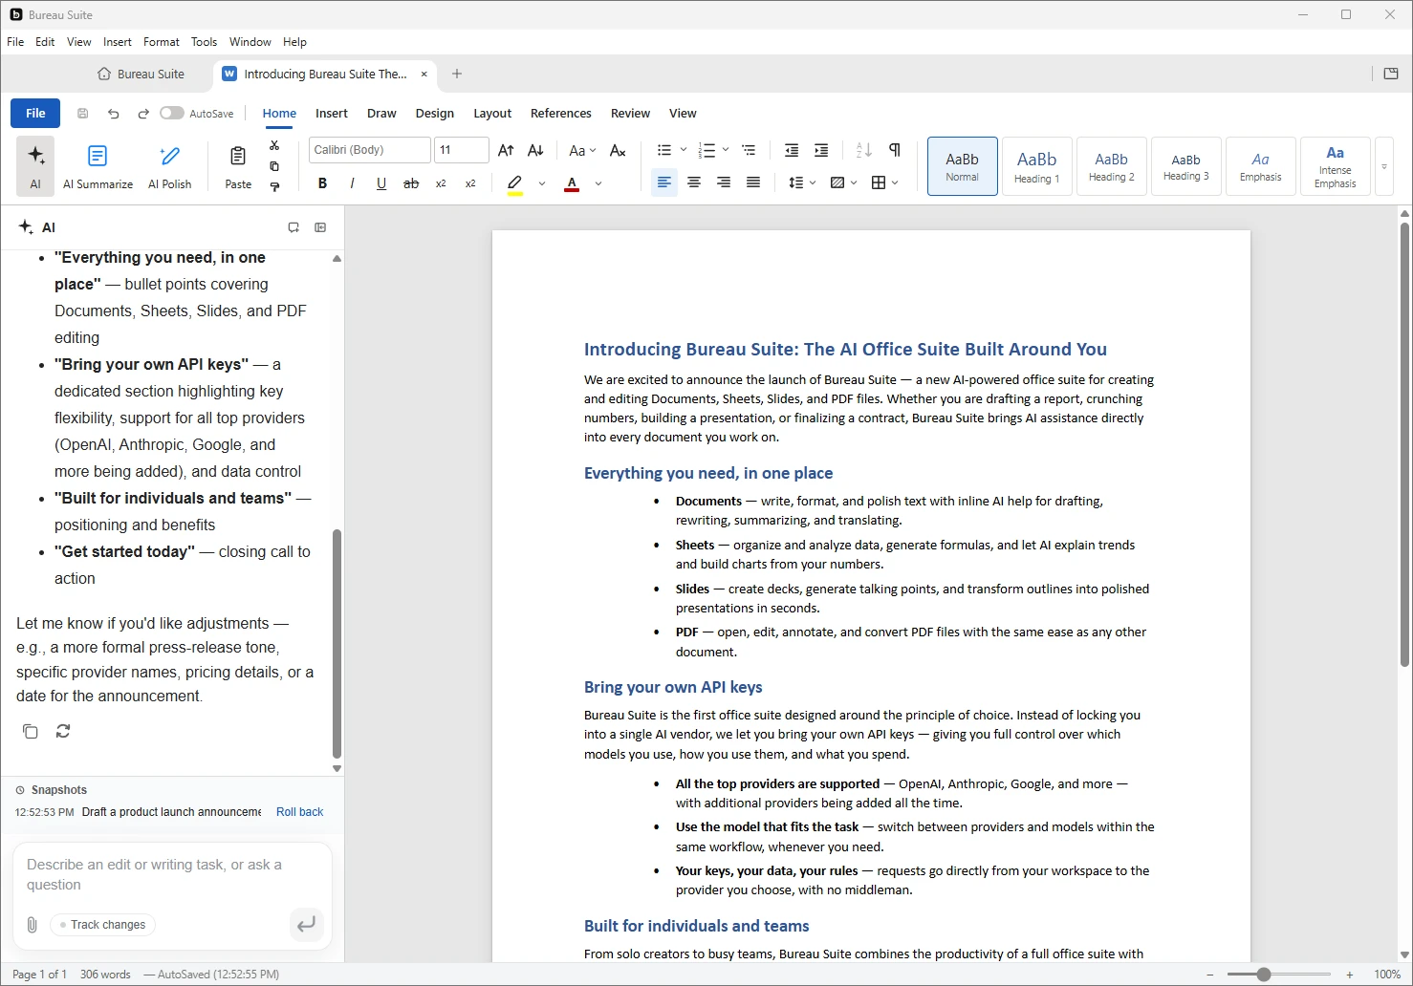The height and width of the screenshot is (986, 1413).
Task: Toggle superscript formatting
Action: coord(470,182)
